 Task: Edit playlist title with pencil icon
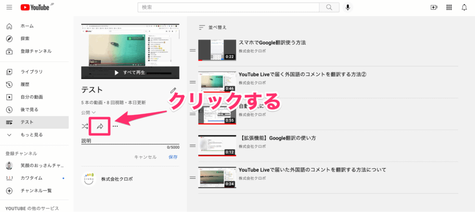pos(173,90)
